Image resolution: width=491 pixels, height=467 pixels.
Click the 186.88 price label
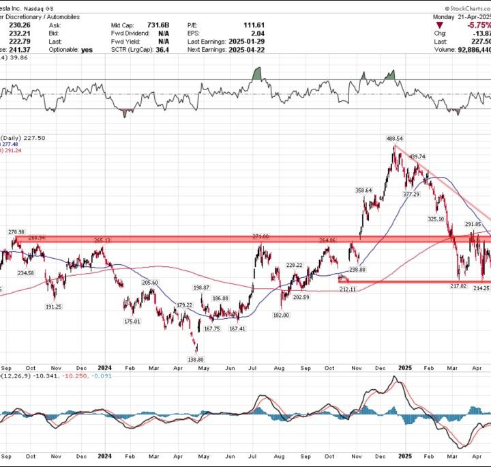tap(220, 298)
